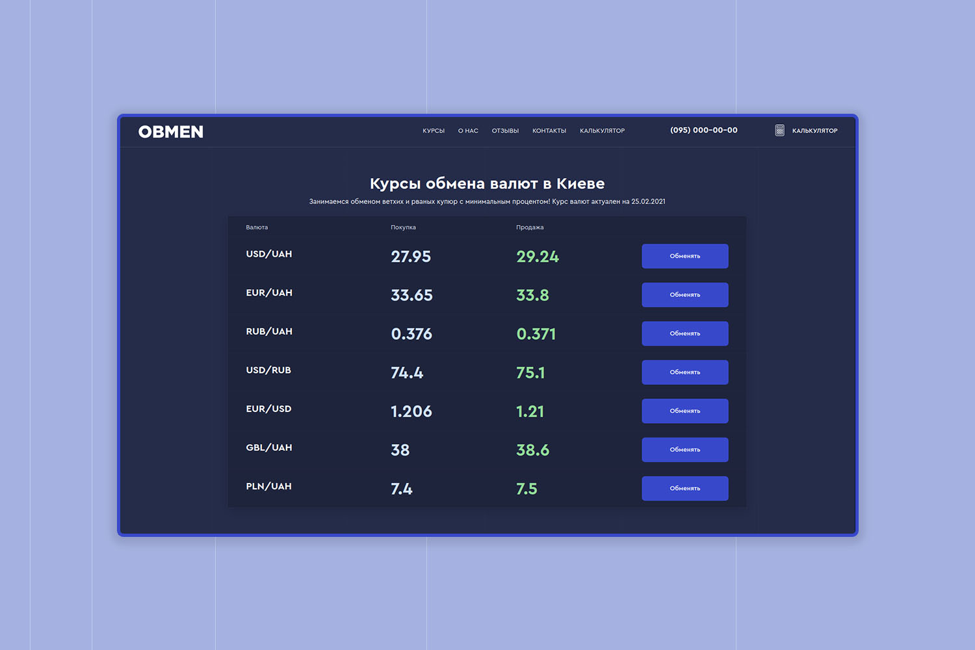Screen dimensions: 975x650
Task: Click the Продажа column header
Action: pyautogui.click(x=530, y=227)
